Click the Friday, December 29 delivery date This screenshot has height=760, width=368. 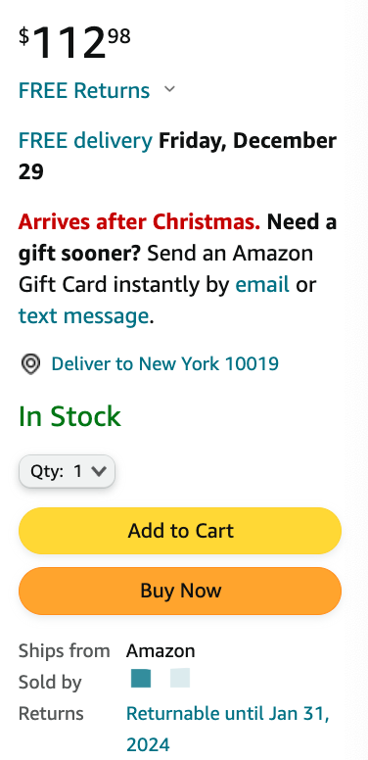177,156
